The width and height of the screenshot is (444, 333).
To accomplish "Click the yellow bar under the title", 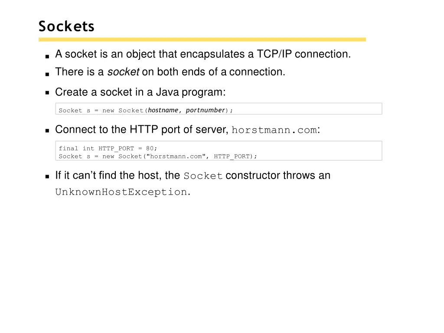I will 202,39.
